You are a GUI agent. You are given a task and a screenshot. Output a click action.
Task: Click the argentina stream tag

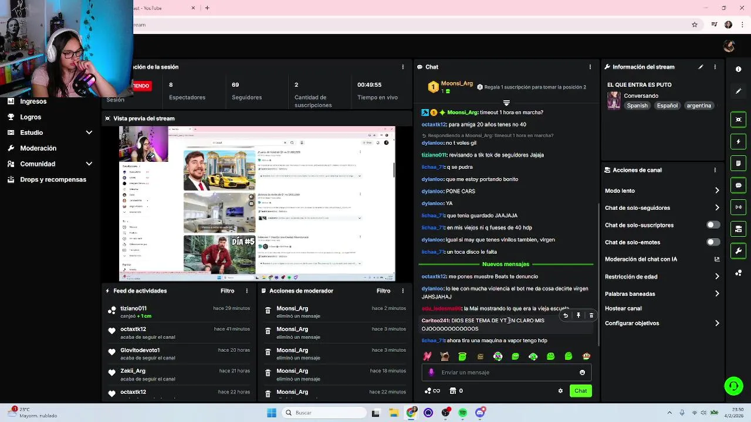699,105
